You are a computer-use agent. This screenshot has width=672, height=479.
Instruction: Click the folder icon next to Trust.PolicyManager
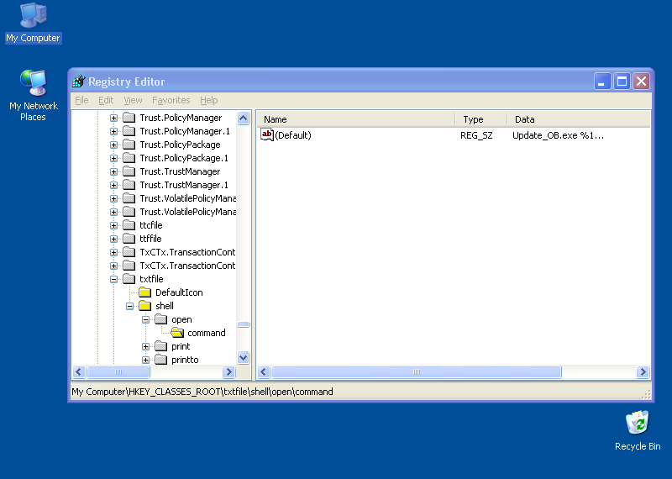pos(129,118)
